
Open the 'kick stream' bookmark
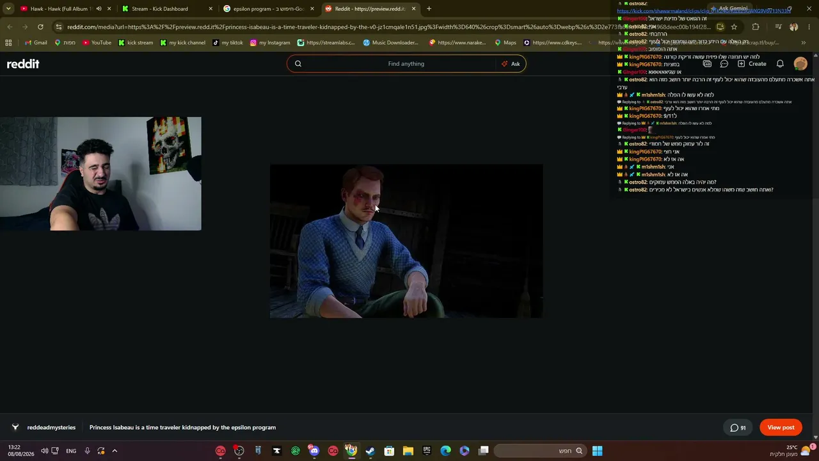[136, 43]
